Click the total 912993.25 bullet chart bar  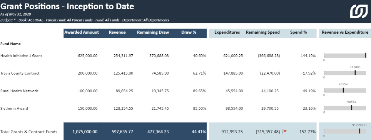345,131
